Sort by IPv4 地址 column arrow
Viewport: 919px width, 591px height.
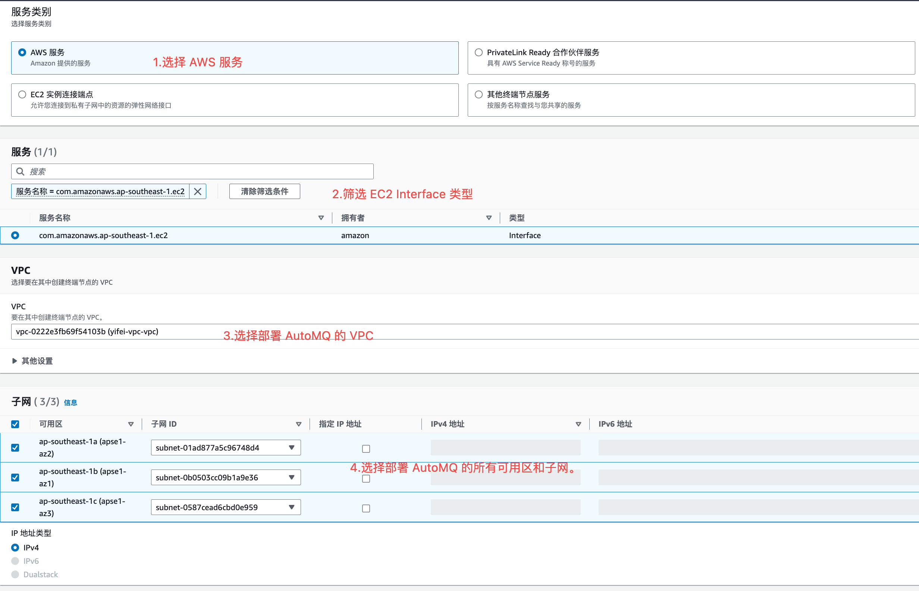point(578,424)
